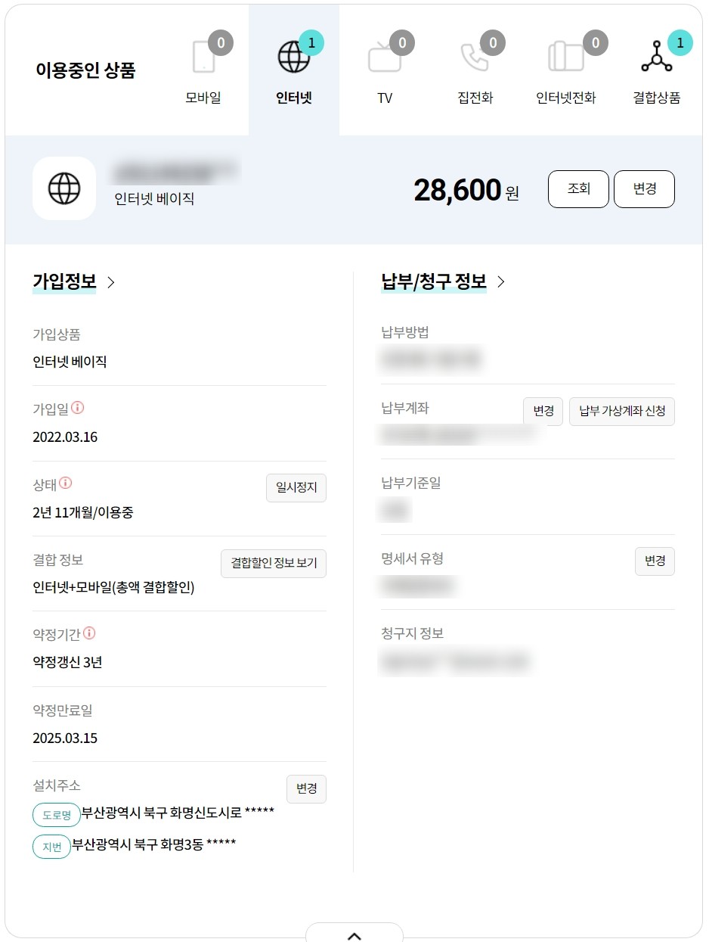Click the info icon beside 상태
709x942 pixels.
[x=66, y=483]
